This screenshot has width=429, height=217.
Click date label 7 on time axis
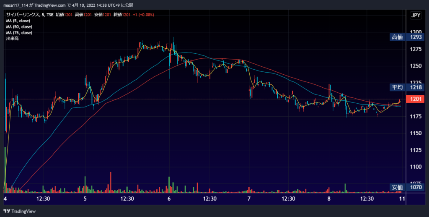coord(249,199)
